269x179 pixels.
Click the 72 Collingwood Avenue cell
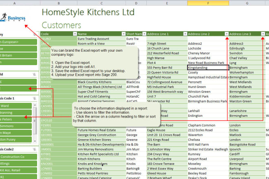[x=167, y=82]
